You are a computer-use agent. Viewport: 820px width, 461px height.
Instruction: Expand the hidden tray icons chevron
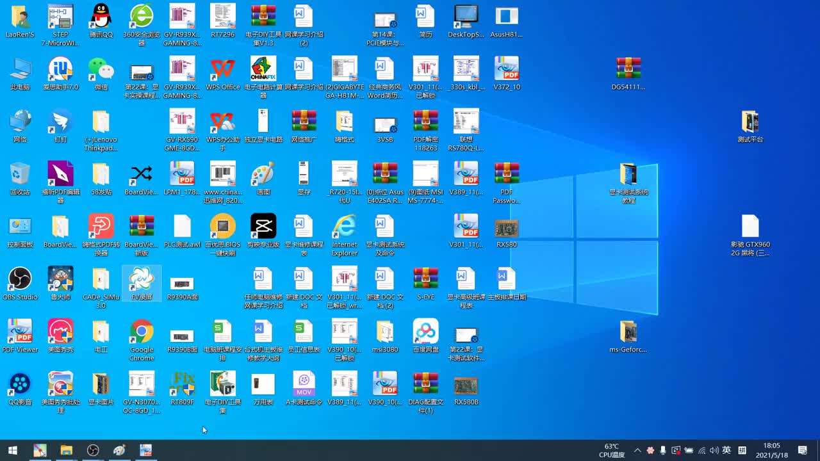637,451
